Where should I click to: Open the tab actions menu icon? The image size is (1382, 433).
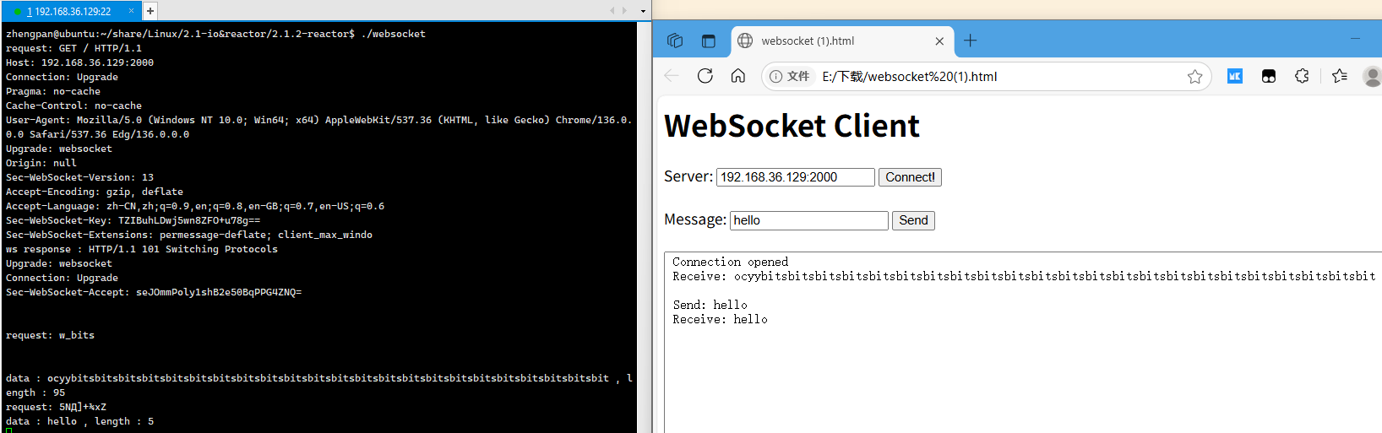coord(709,41)
